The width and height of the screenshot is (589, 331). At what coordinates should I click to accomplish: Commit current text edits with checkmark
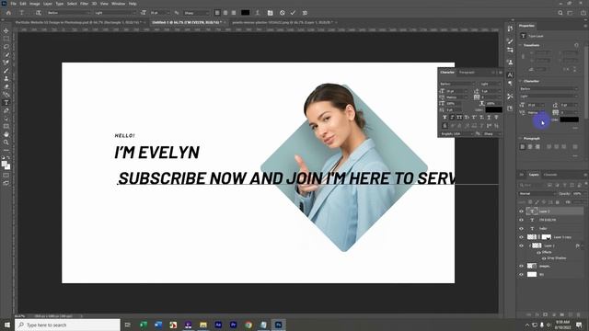click(x=293, y=13)
